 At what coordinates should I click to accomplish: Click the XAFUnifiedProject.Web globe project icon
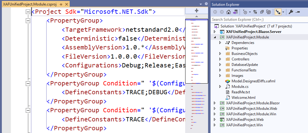[222, 120]
